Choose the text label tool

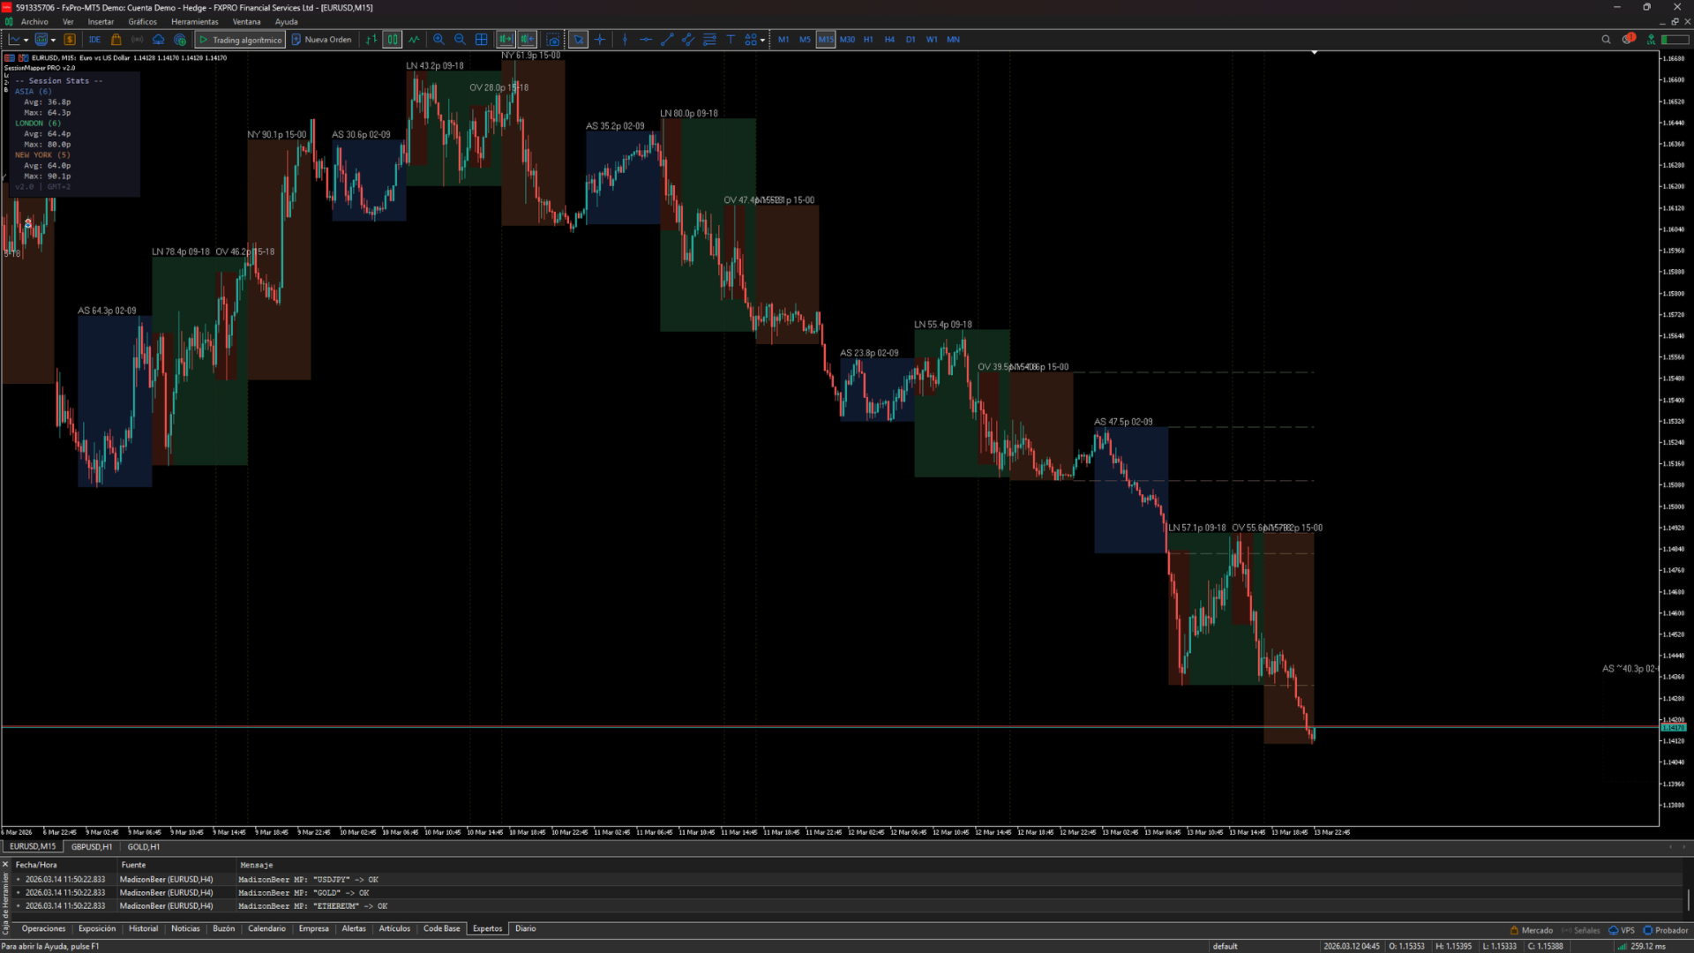pos(731,40)
